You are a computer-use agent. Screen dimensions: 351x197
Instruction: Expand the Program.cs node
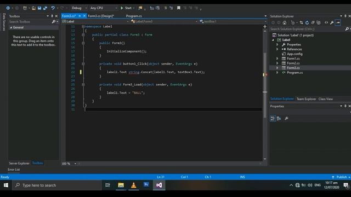pos(278,73)
